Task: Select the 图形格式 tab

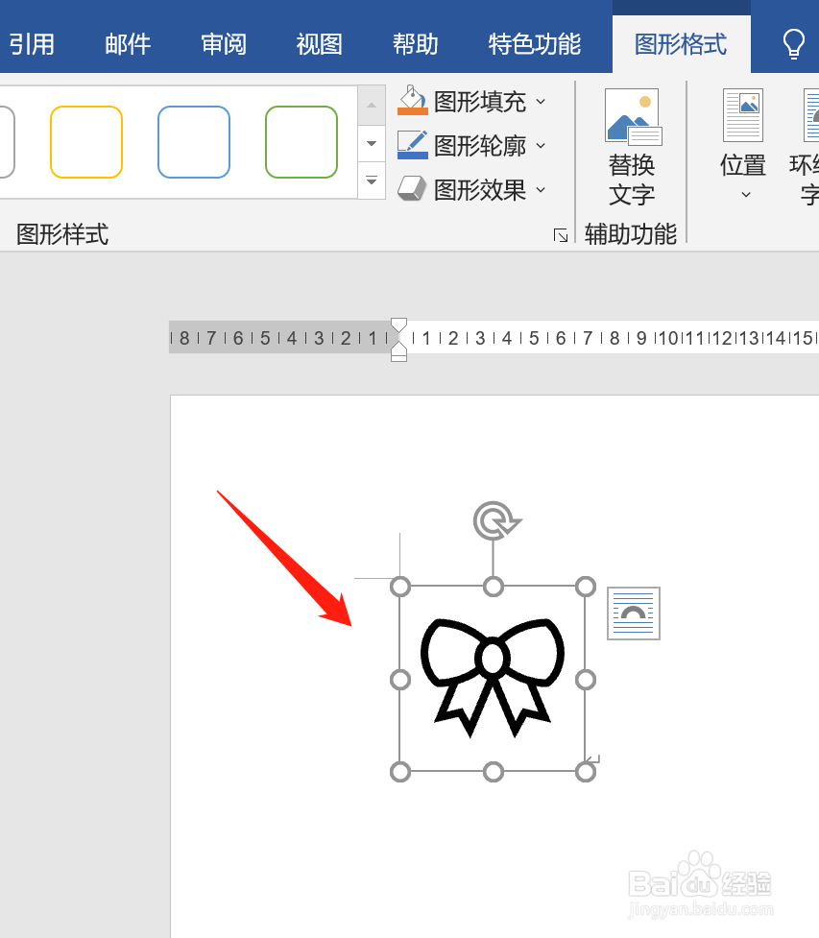Action: (x=681, y=44)
